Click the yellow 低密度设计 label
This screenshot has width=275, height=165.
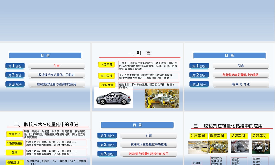(x=15, y=162)
